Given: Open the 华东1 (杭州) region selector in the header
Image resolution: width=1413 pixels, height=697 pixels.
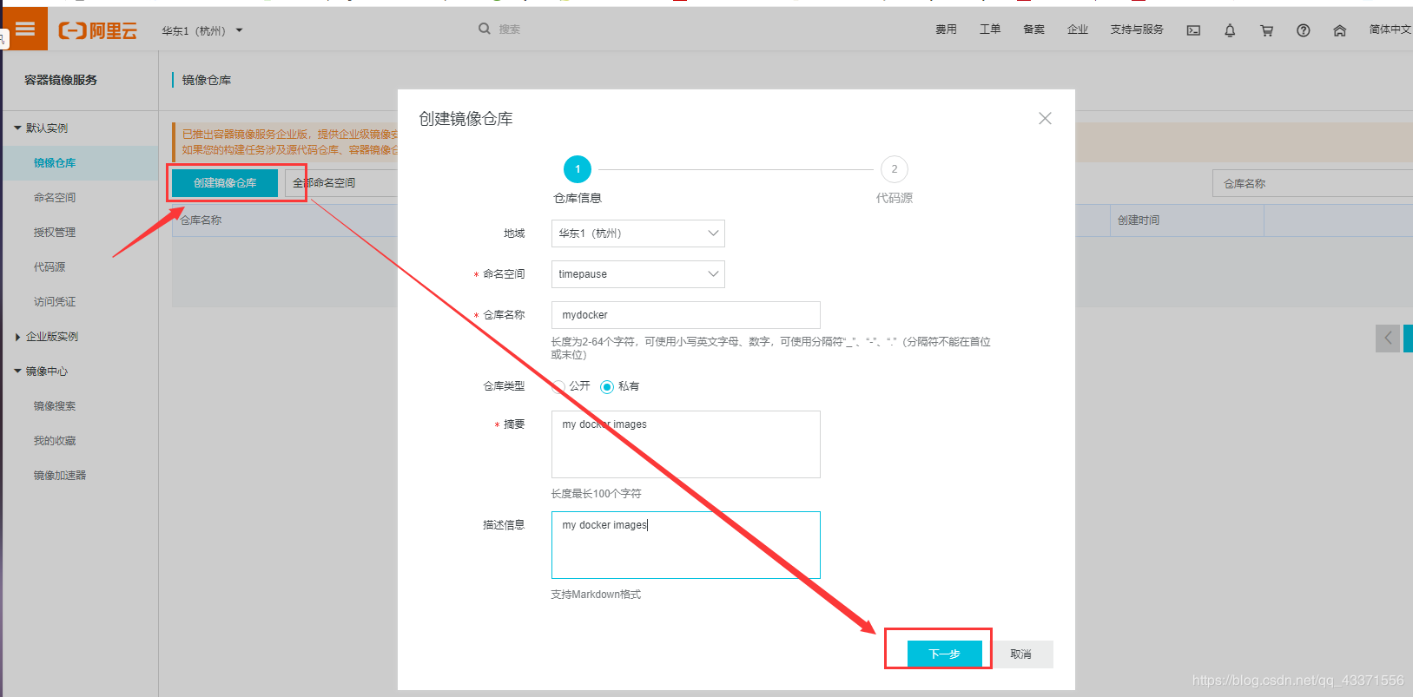Looking at the screenshot, I should (201, 30).
